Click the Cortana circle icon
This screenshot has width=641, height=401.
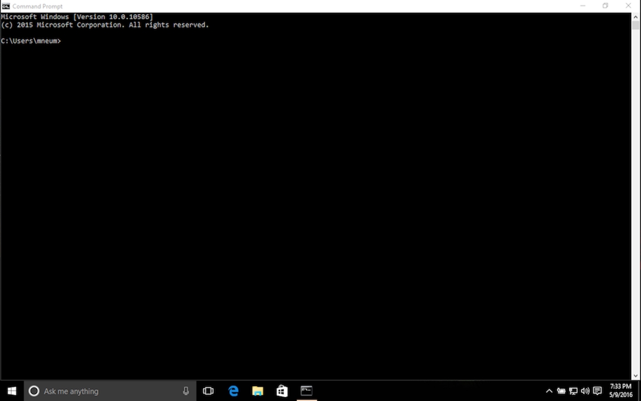[34, 391]
